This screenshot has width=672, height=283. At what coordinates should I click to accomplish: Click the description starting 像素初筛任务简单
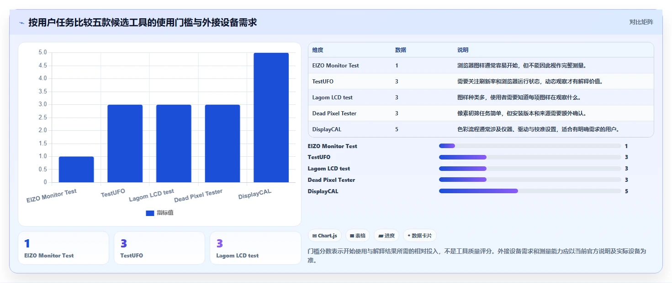click(x=522, y=113)
